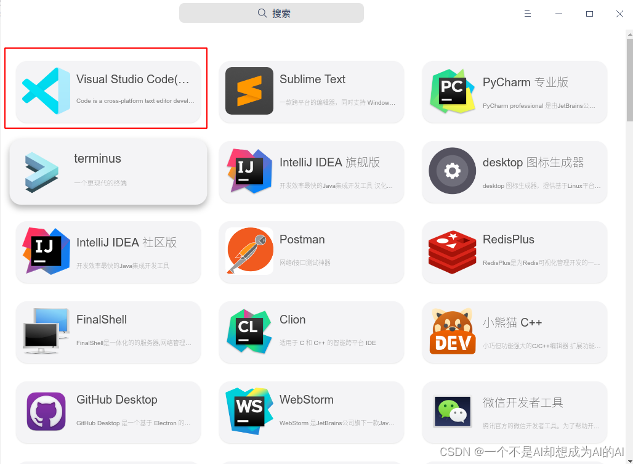Select the 小熊猫 C++ title
This screenshot has width=633, height=464.
coord(512,322)
